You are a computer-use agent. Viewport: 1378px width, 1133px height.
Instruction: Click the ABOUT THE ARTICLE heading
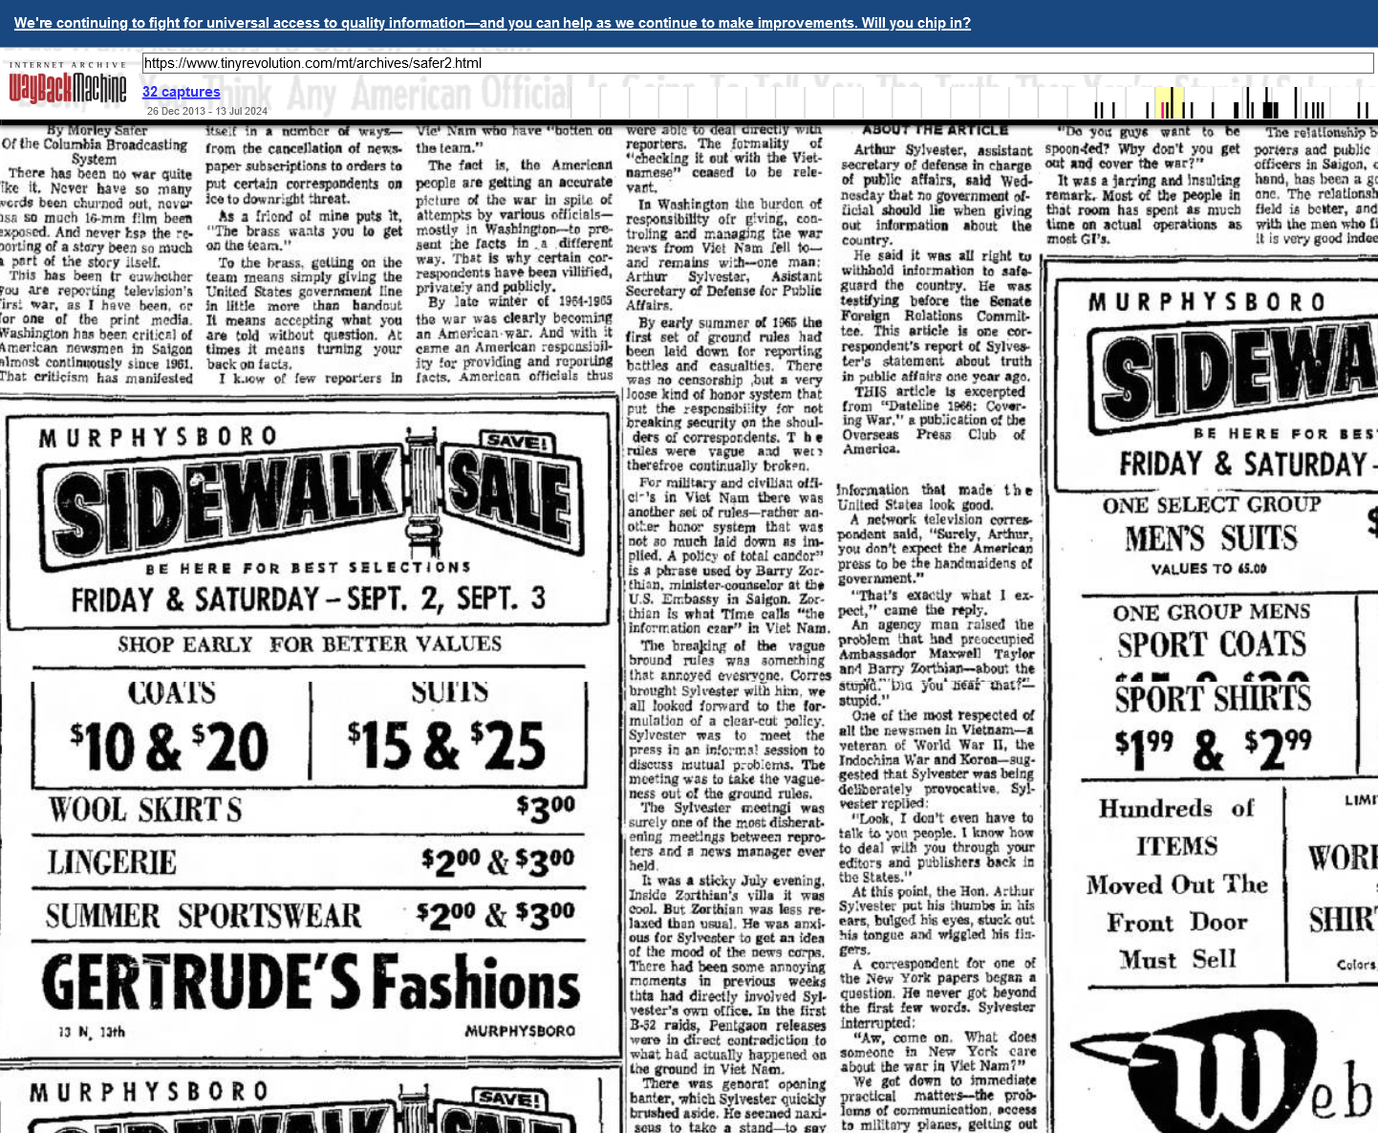point(935,130)
